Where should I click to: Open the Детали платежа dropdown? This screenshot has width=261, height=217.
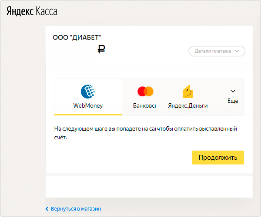(x=217, y=51)
